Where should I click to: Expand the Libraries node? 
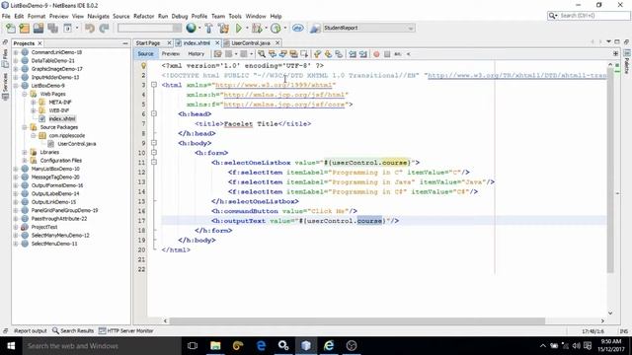(25, 152)
